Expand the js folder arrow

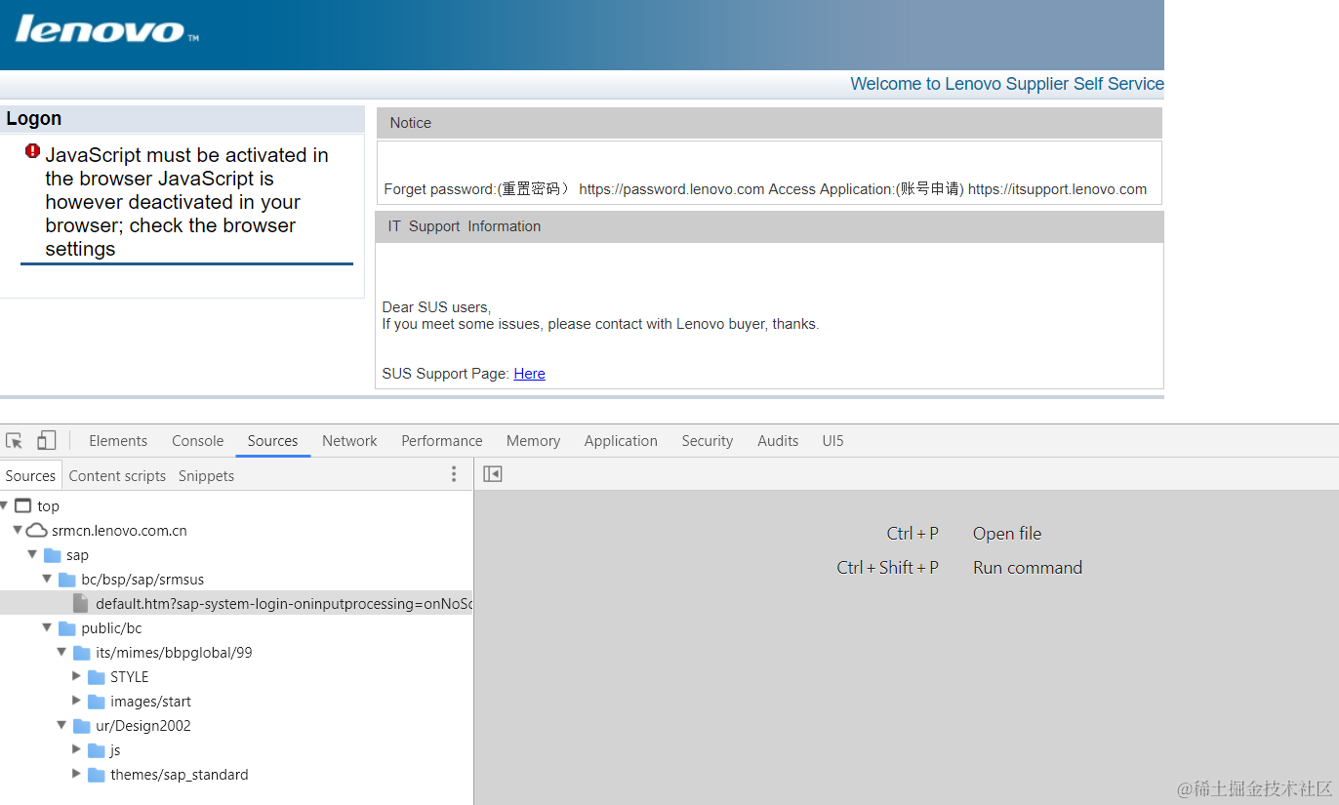pyautogui.click(x=77, y=749)
